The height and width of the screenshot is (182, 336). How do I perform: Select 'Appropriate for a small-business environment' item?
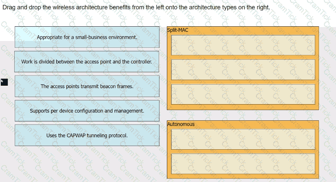point(87,37)
